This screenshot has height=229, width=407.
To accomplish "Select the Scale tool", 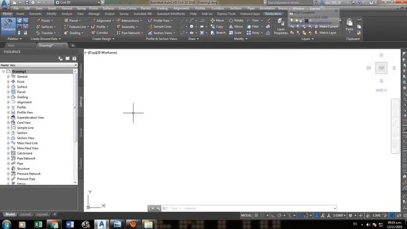I will [x=235, y=33].
